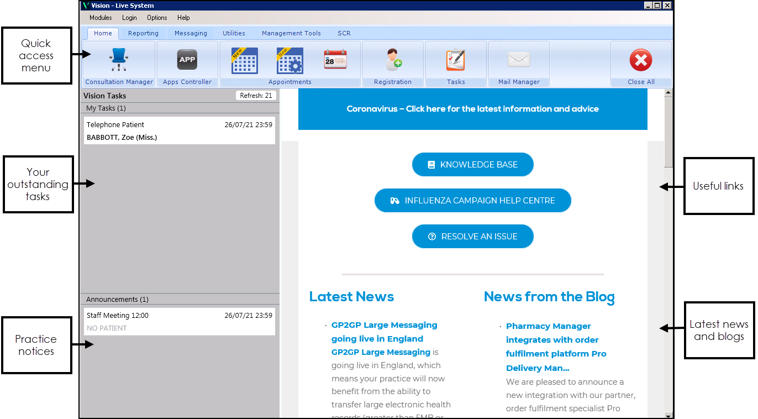The height and width of the screenshot is (419, 758).
Task: Open the Tasks clipboard icon
Action: point(456,60)
